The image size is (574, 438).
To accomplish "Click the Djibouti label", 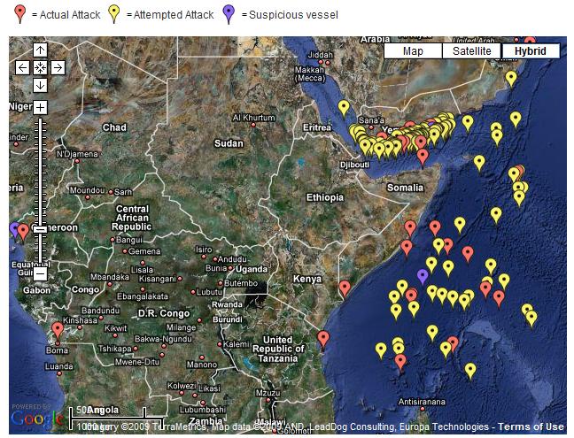I will coord(354,165).
